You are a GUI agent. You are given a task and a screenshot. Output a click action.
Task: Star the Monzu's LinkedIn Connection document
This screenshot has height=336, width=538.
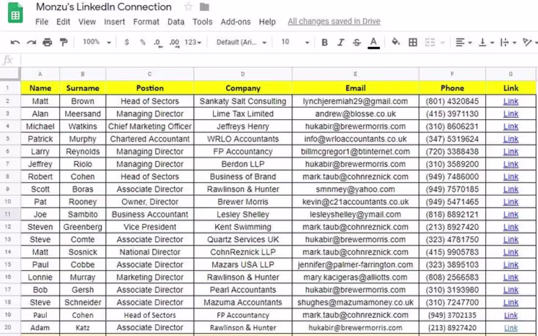click(188, 7)
